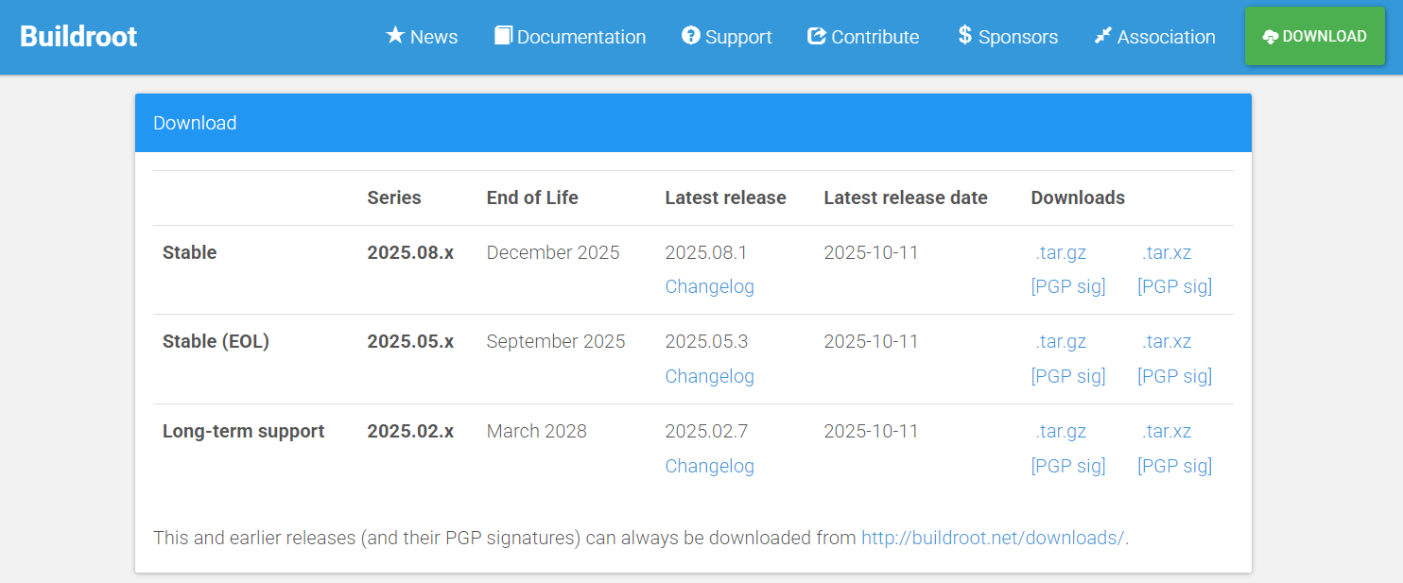Download .tar.gz for Long-term support 2025.02.x

[1061, 431]
